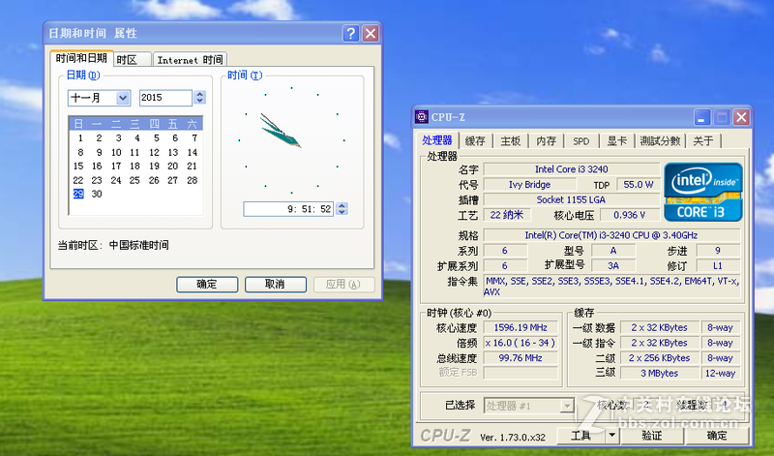Click the 22 纳米 process value

(x=507, y=215)
